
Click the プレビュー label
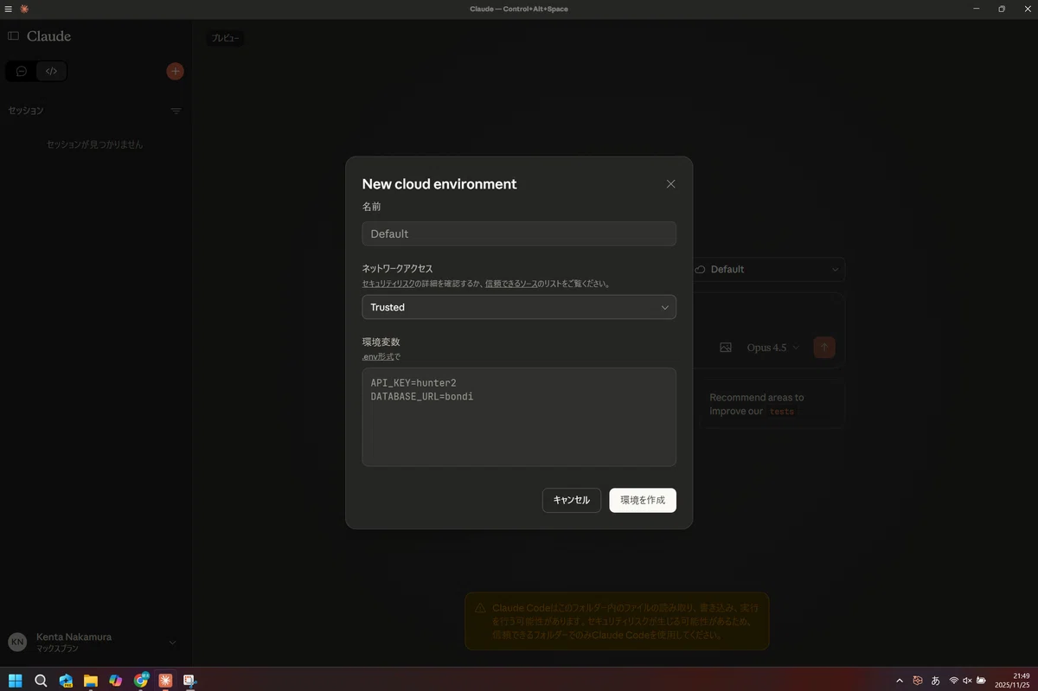pyautogui.click(x=226, y=38)
